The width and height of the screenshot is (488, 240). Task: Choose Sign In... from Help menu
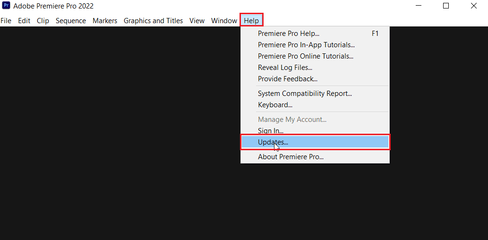pos(315,131)
